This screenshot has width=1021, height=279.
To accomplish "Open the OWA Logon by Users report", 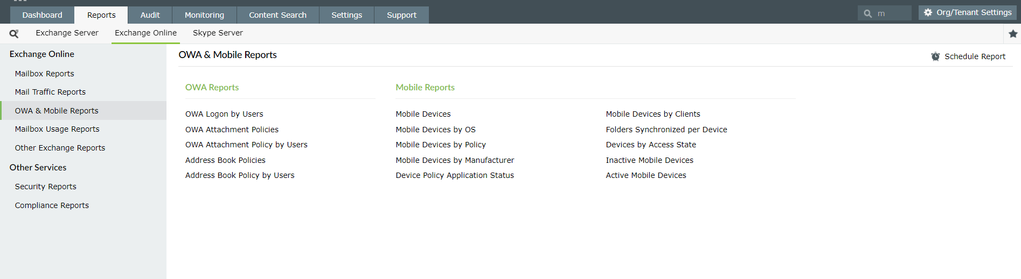I will tap(224, 114).
